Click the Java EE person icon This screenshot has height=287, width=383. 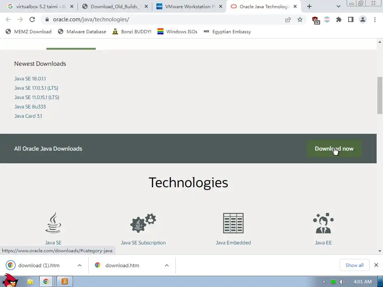coord(323,223)
